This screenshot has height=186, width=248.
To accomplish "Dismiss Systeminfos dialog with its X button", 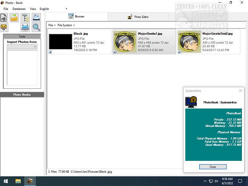I will click(x=240, y=91).
